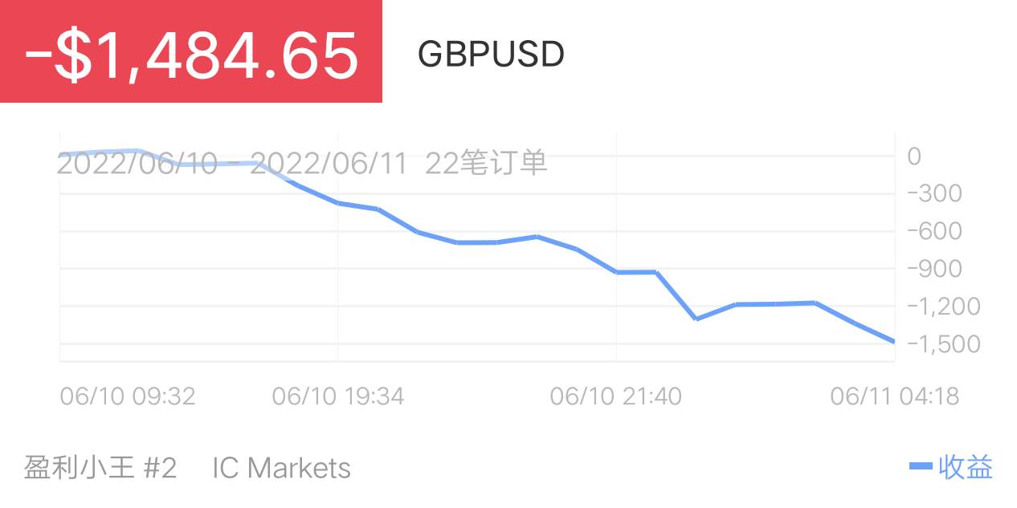Select the 06/10 19:34 time axis label
This screenshot has width=1017, height=508.
click(x=338, y=396)
